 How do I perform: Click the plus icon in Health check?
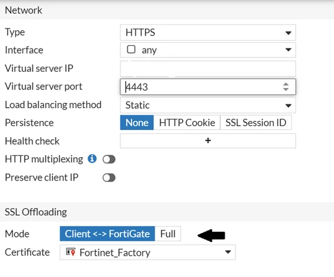[x=208, y=140]
